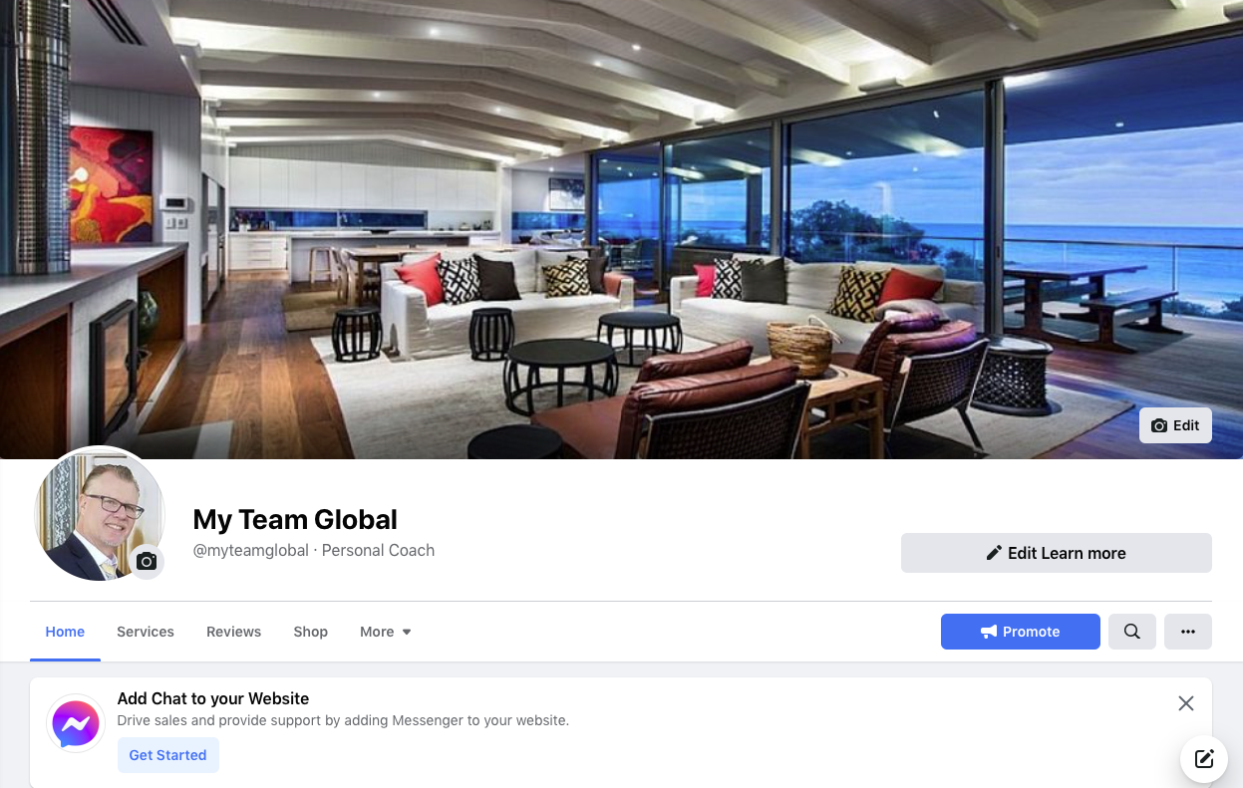The image size is (1243, 788).
Task: Expand the More dropdown menu
Action: [386, 632]
